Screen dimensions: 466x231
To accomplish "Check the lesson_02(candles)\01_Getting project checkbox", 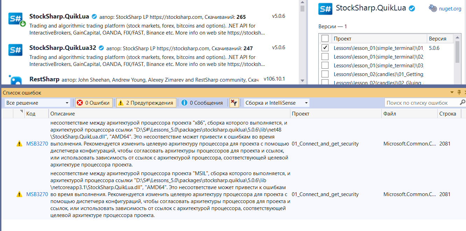I will [x=325, y=74].
